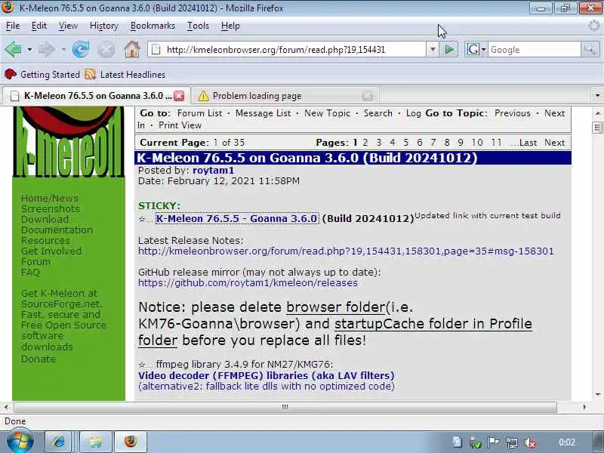The height and width of the screenshot is (453, 604).
Task: Click the sidebar Donate link
Action: point(39,359)
